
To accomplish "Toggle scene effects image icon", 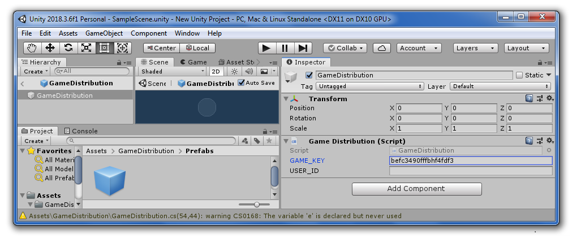I will point(264,71).
